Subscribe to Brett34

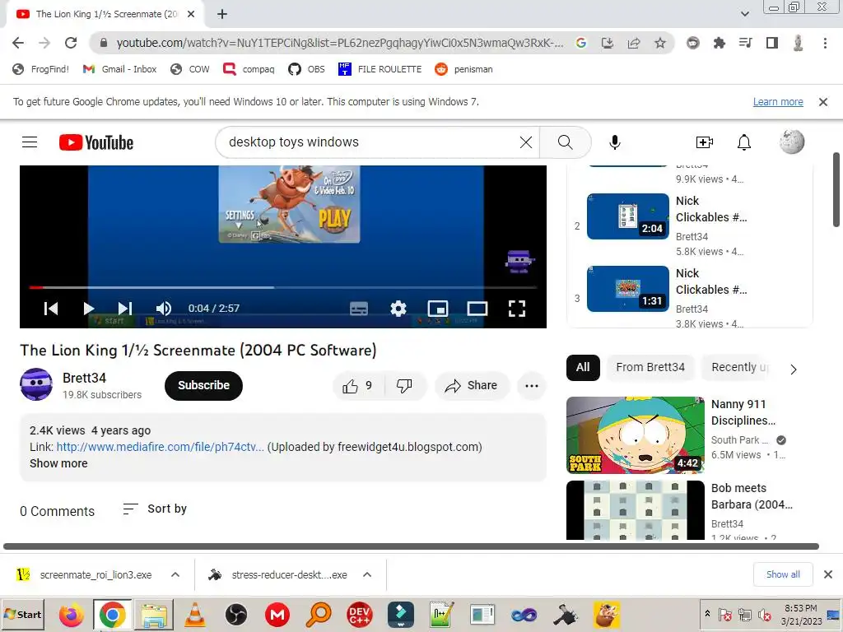coord(204,386)
